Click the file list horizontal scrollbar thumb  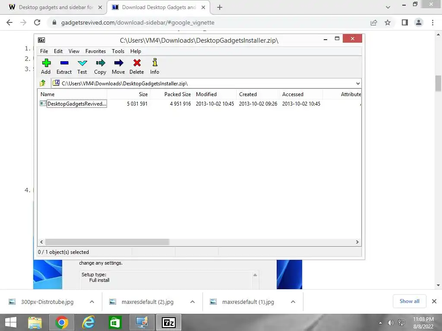coord(107,242)
